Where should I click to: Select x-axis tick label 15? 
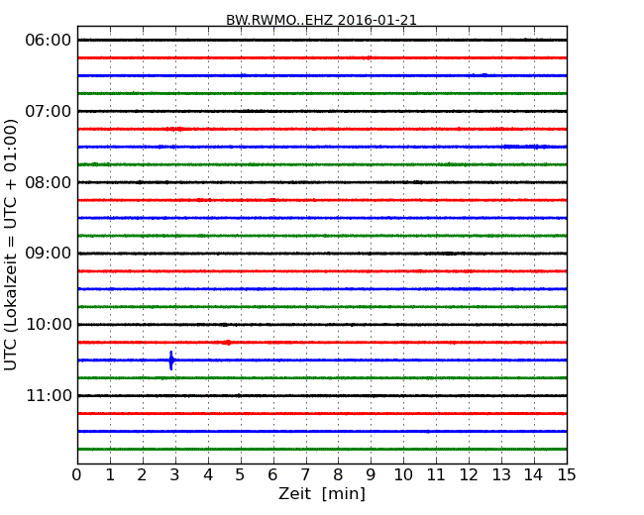[567, 474]
